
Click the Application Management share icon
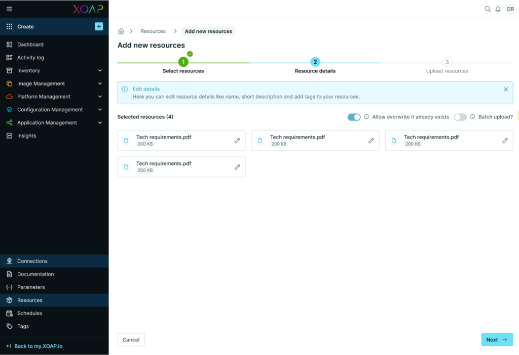[9, 122]
